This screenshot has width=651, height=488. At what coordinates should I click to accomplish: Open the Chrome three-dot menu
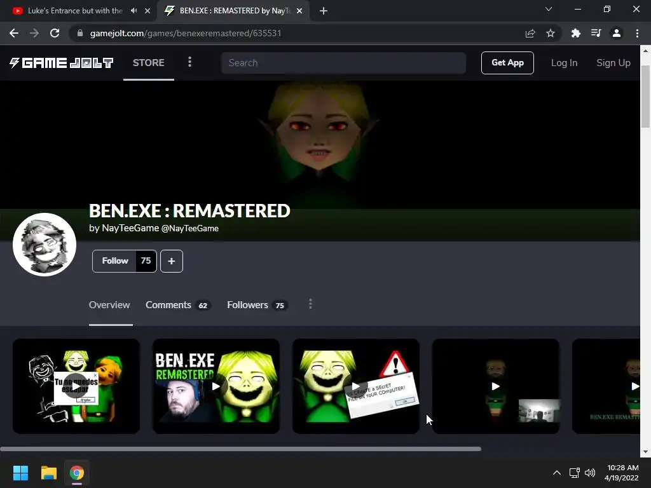637,33
